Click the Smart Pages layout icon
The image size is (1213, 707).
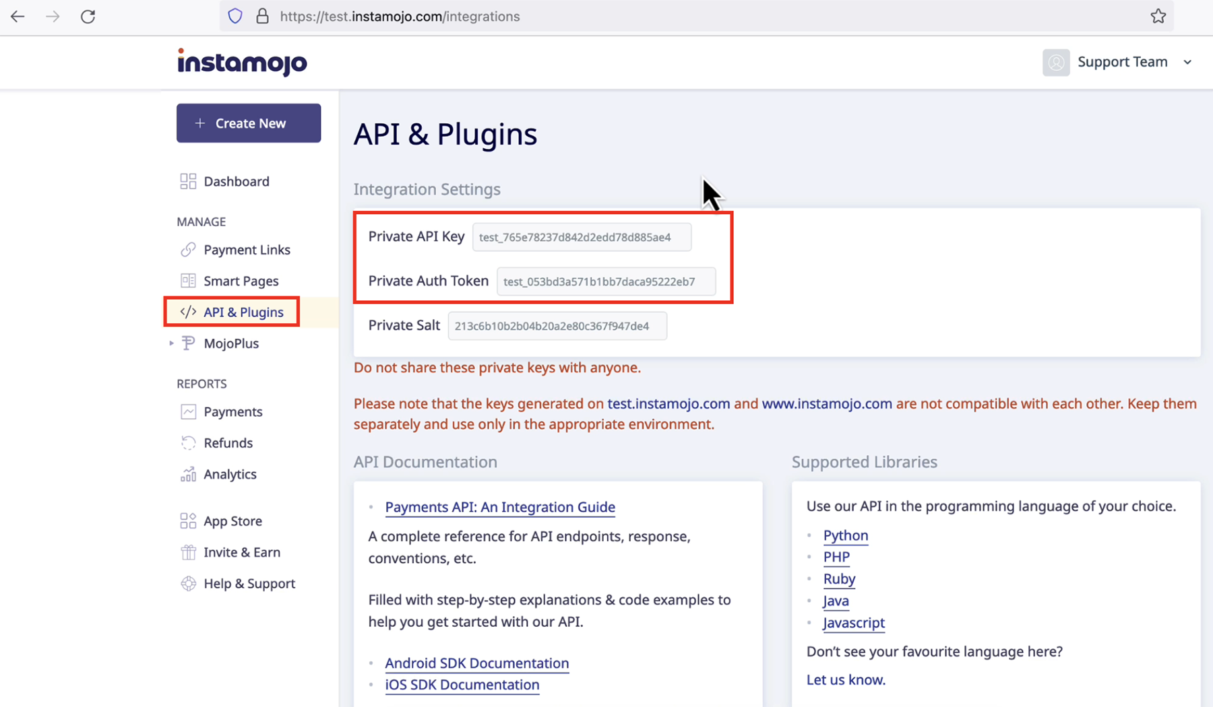pyautogui.click(x=188, y=281)
